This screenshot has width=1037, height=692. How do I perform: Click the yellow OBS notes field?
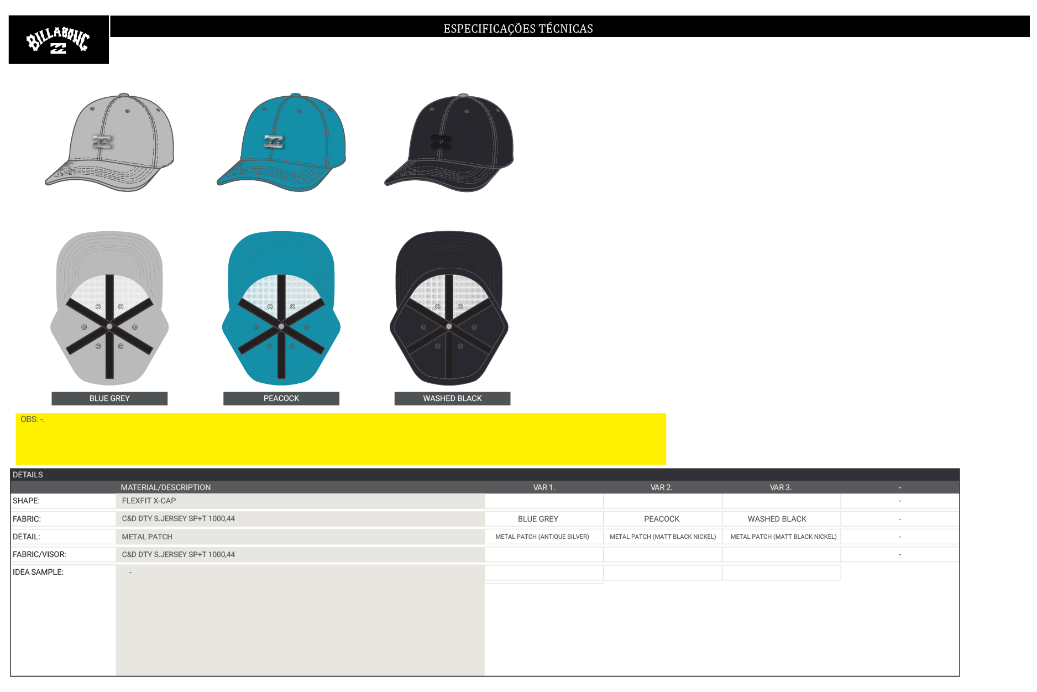[x=341, y=439]
